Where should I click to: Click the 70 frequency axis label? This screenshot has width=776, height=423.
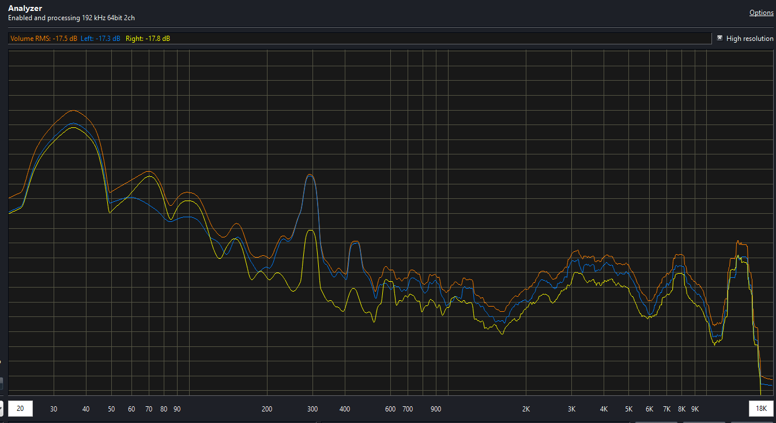(x=149, y=409)
